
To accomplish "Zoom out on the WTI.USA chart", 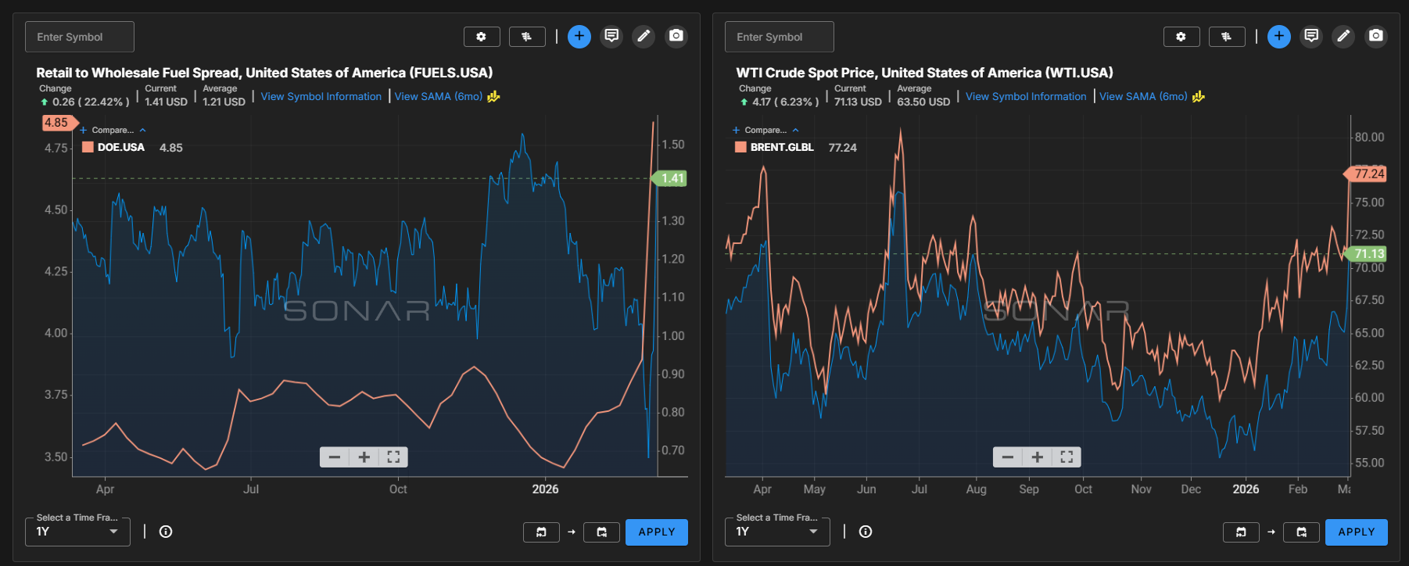I will [1008, 457].
